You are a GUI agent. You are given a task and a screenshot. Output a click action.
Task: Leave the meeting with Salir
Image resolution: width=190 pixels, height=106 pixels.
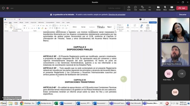182,8
